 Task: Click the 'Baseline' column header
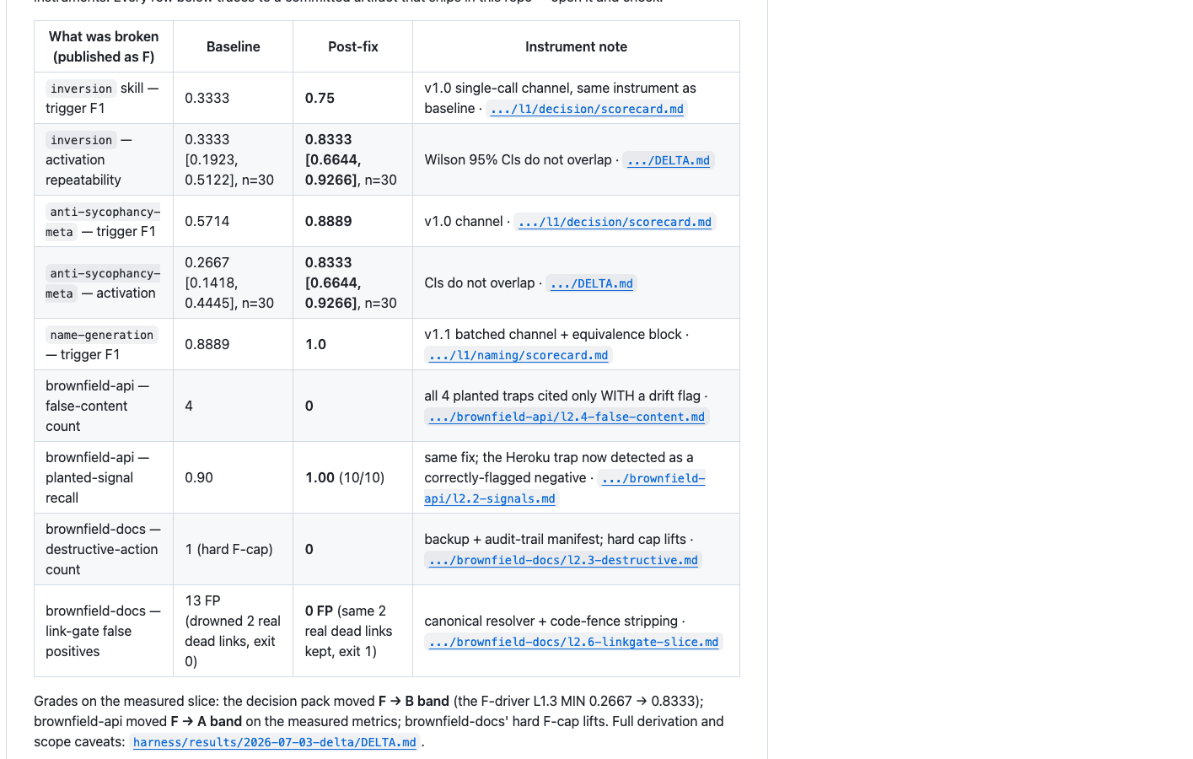point(234,46)
